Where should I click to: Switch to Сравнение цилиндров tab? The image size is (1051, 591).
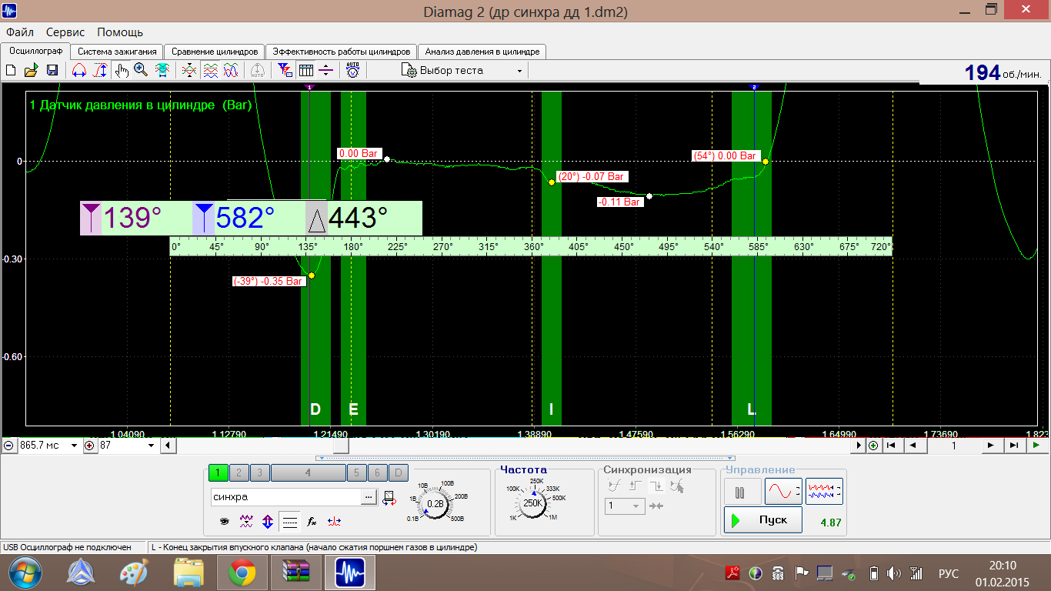click(215, 52)
